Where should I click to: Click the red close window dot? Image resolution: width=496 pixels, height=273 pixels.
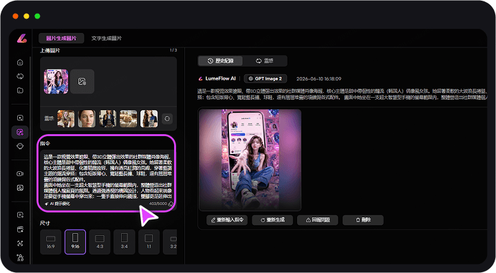[x=15, y=16]
